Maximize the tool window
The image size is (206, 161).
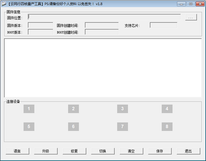pos(191,4)
